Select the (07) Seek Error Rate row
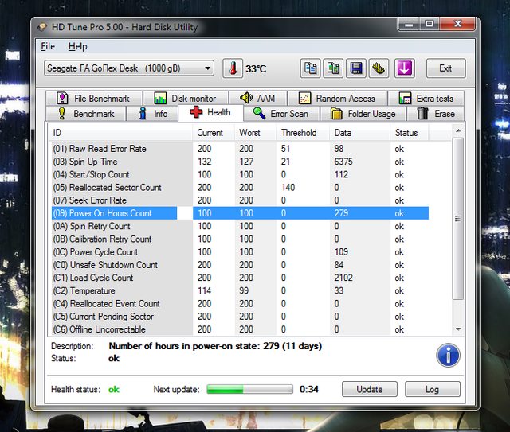 [240, 200]
